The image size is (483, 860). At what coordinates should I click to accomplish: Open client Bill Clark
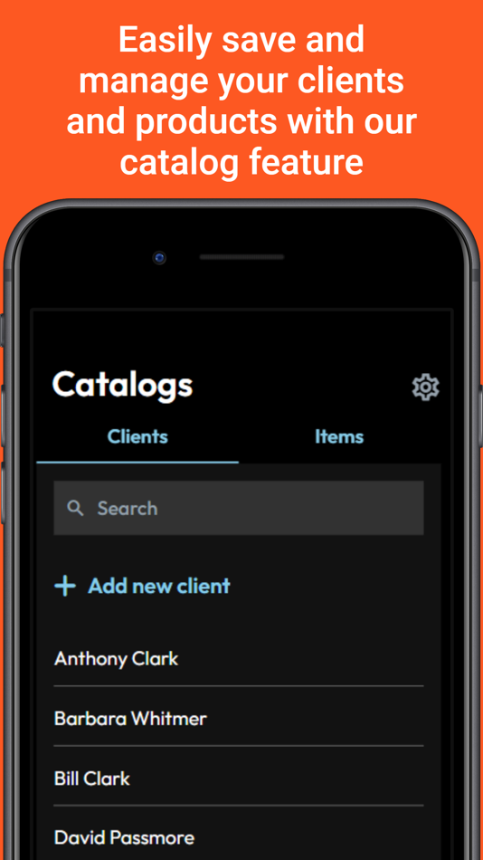(x=239, y=779)
